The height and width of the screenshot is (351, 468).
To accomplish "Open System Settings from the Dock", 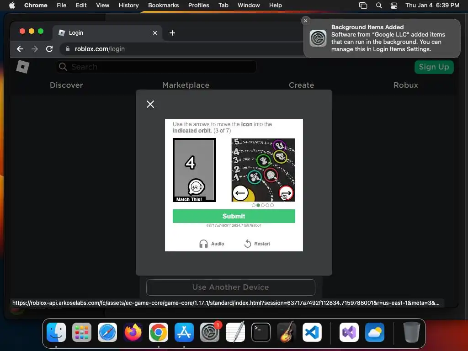I will pyautogui.click(x=210, y=332).
